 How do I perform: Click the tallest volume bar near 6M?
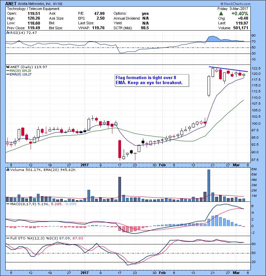click(209, 186)
